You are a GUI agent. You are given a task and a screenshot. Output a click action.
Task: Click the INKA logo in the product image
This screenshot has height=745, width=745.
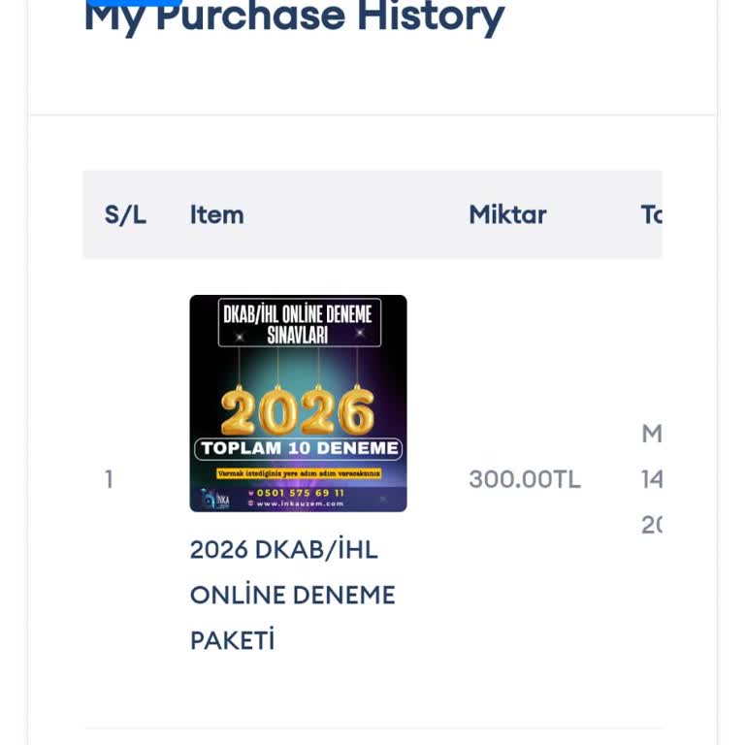pos(215,499)
